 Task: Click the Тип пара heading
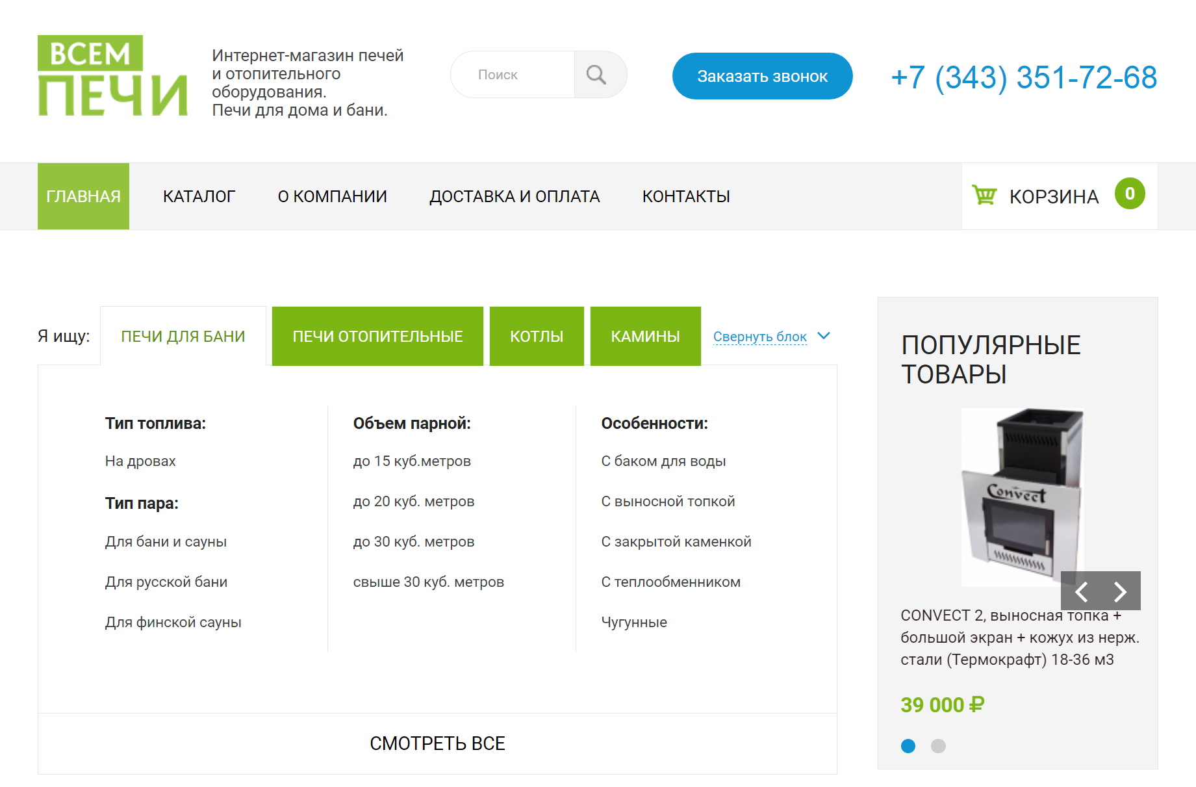click(x=142, y=503)
